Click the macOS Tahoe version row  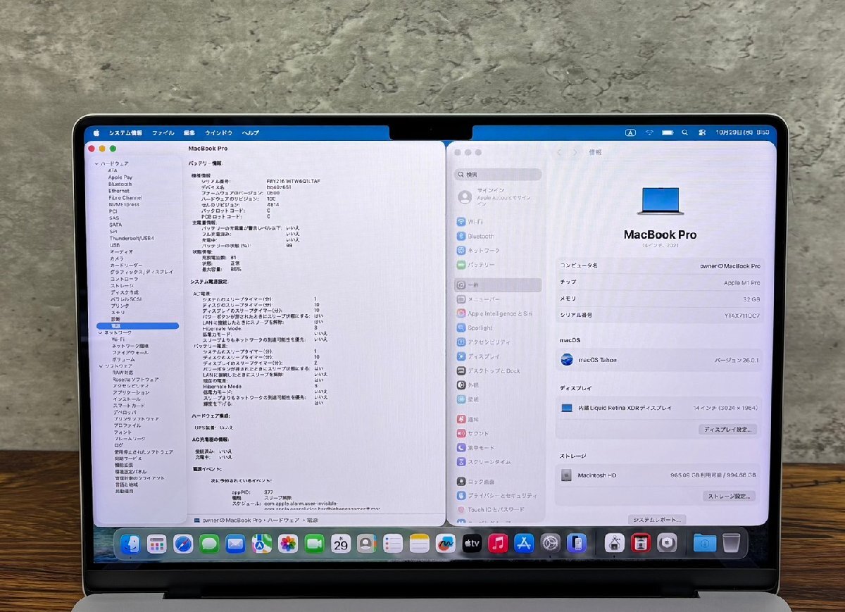point(660,360)
